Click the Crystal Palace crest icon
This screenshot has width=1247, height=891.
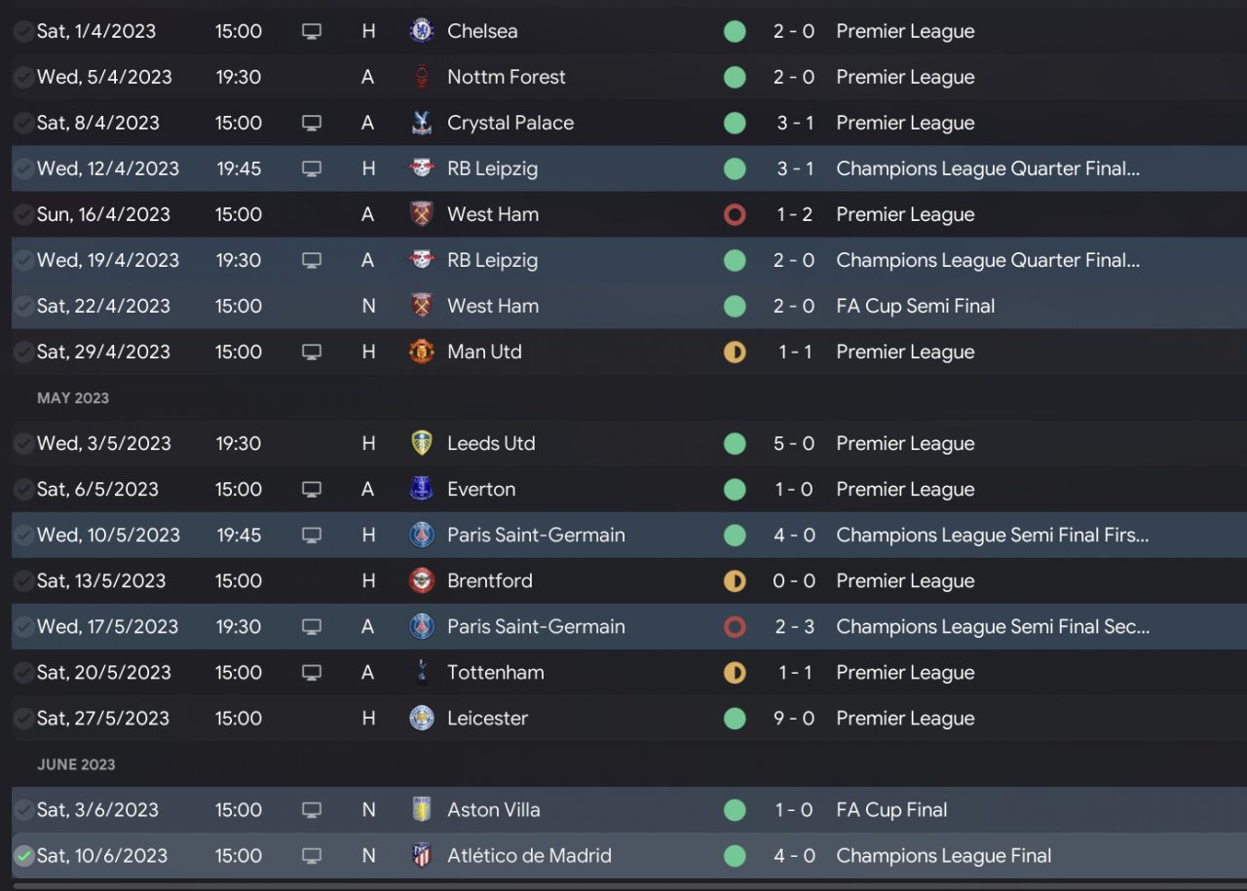tap(422, 123)
